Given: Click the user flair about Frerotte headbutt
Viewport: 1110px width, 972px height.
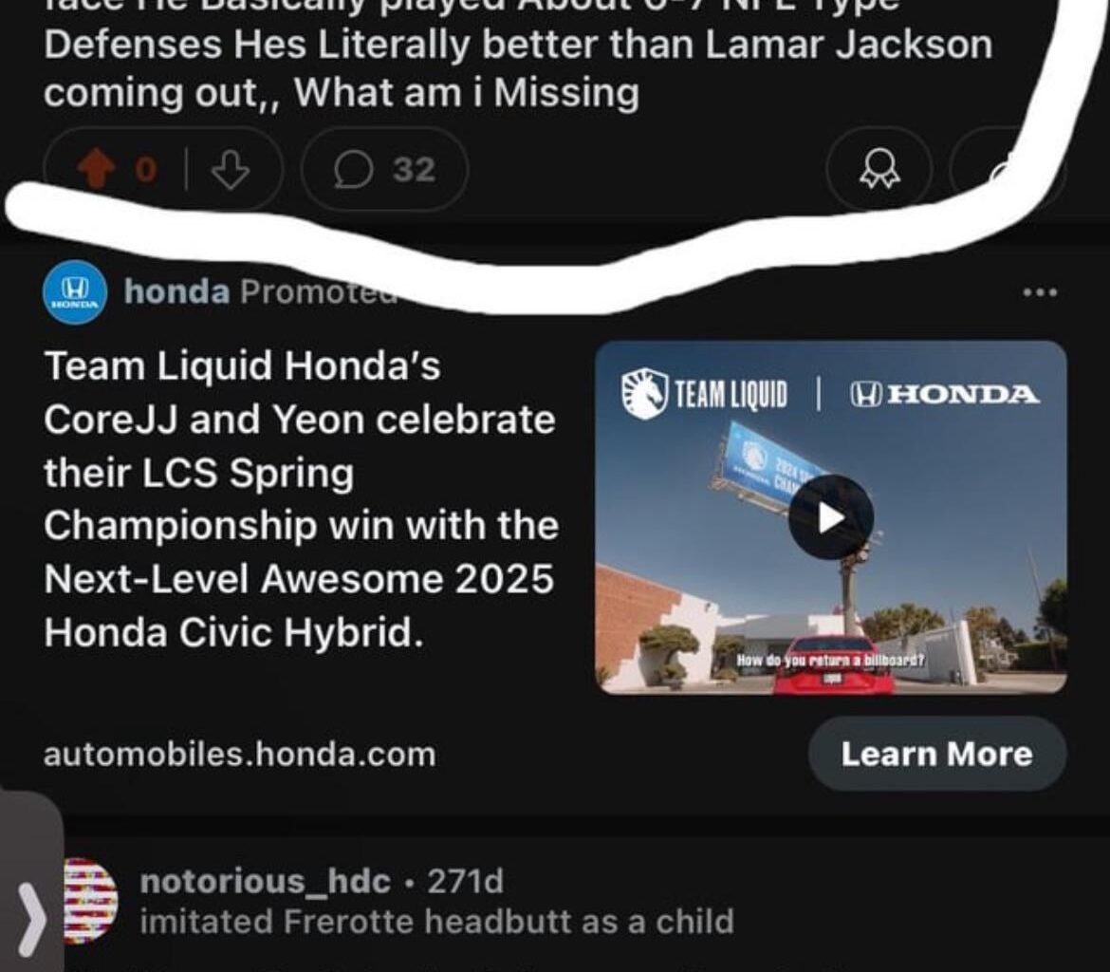Looking at the screenshot, I should pyautogui.click(x=436, y=922).
